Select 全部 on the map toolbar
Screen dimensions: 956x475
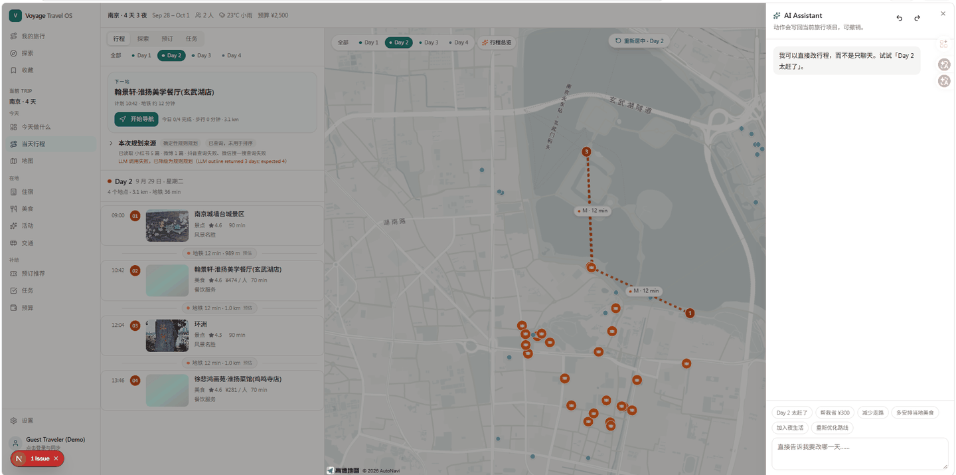coord(343,43)
